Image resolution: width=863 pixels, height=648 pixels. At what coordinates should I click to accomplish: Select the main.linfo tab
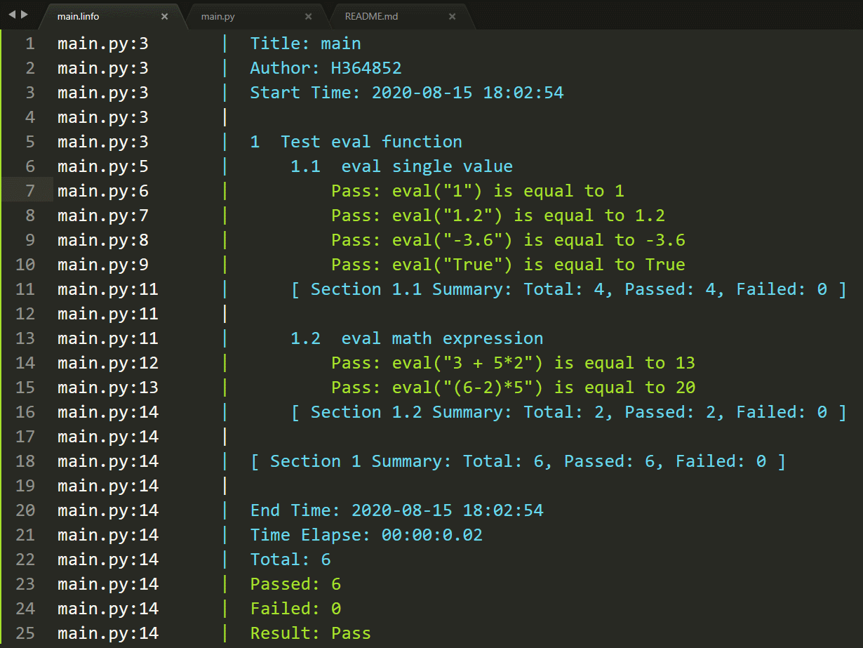coord(78,16)
